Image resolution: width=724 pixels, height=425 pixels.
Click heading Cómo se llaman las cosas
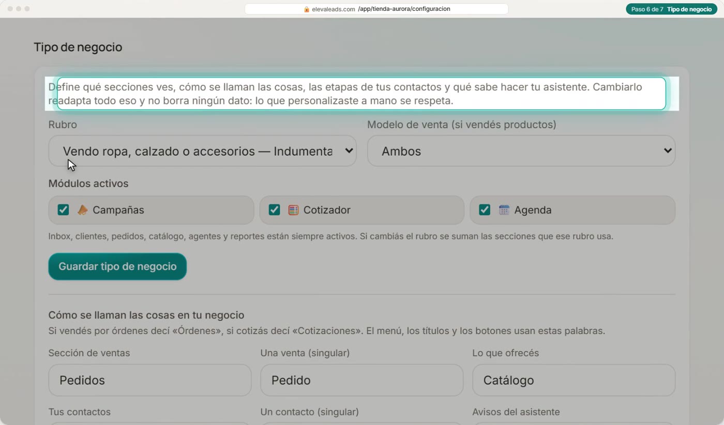click(146, 315)
